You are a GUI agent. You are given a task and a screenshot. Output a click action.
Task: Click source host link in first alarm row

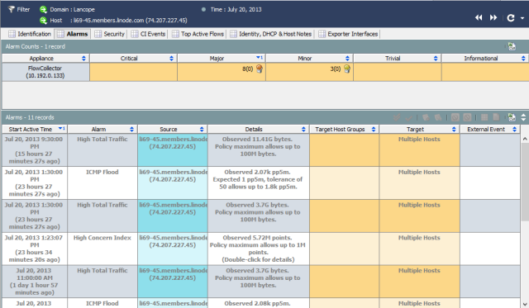[173, 143]
